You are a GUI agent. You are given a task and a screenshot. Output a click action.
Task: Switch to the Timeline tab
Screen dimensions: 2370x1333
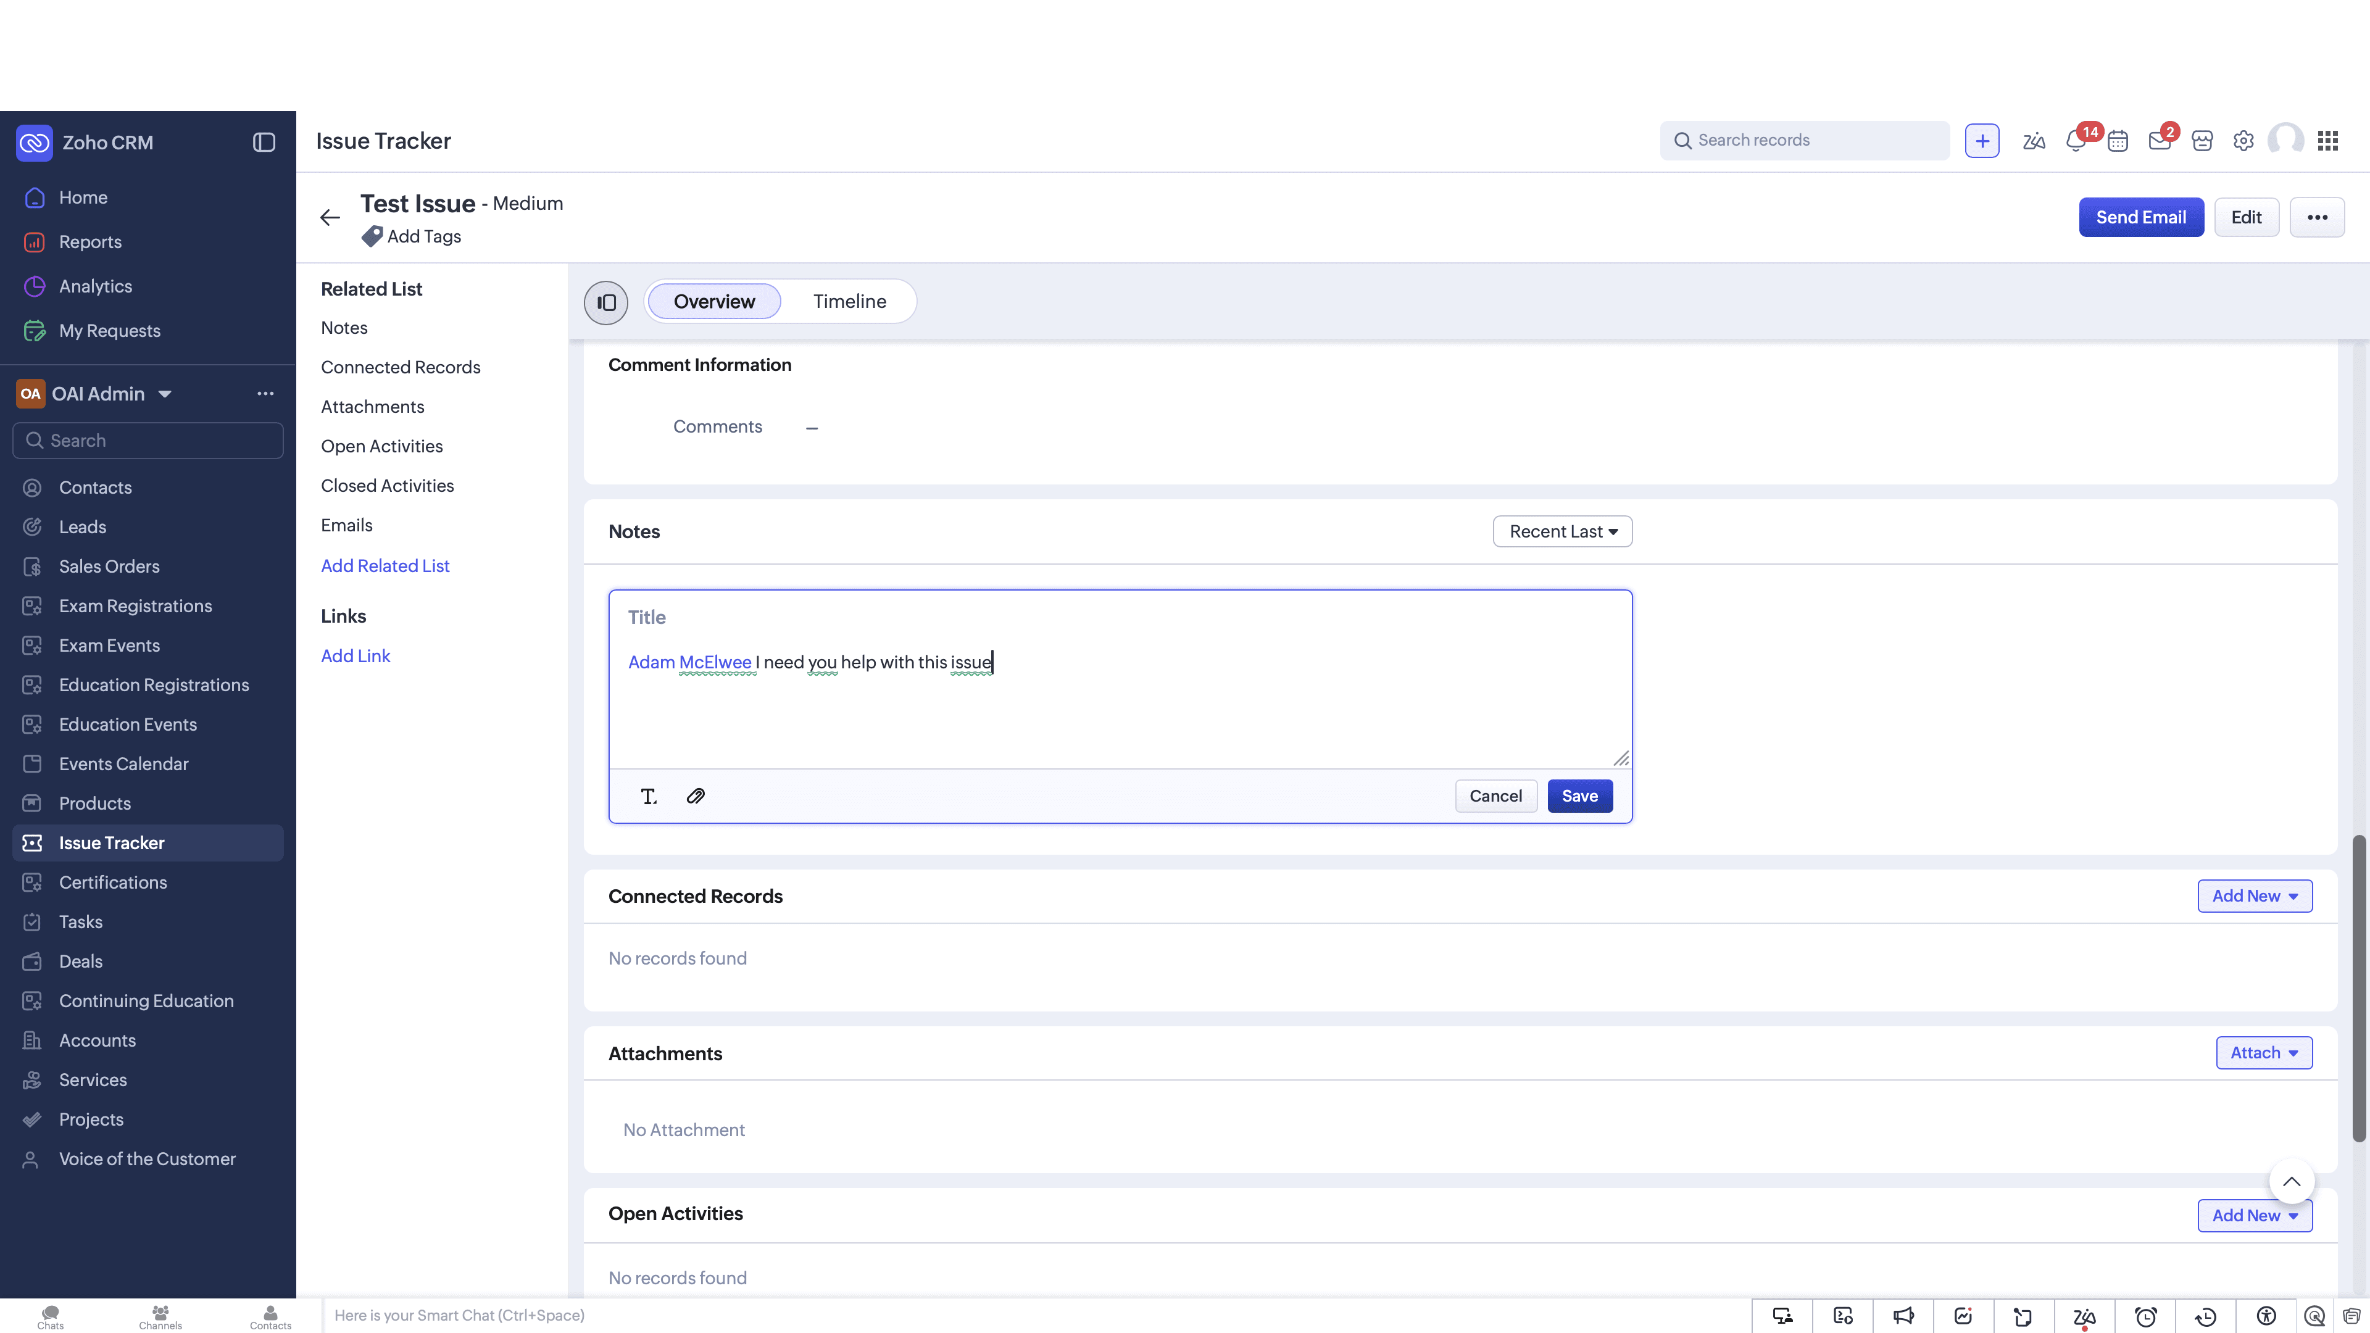[x=849, y=302]
